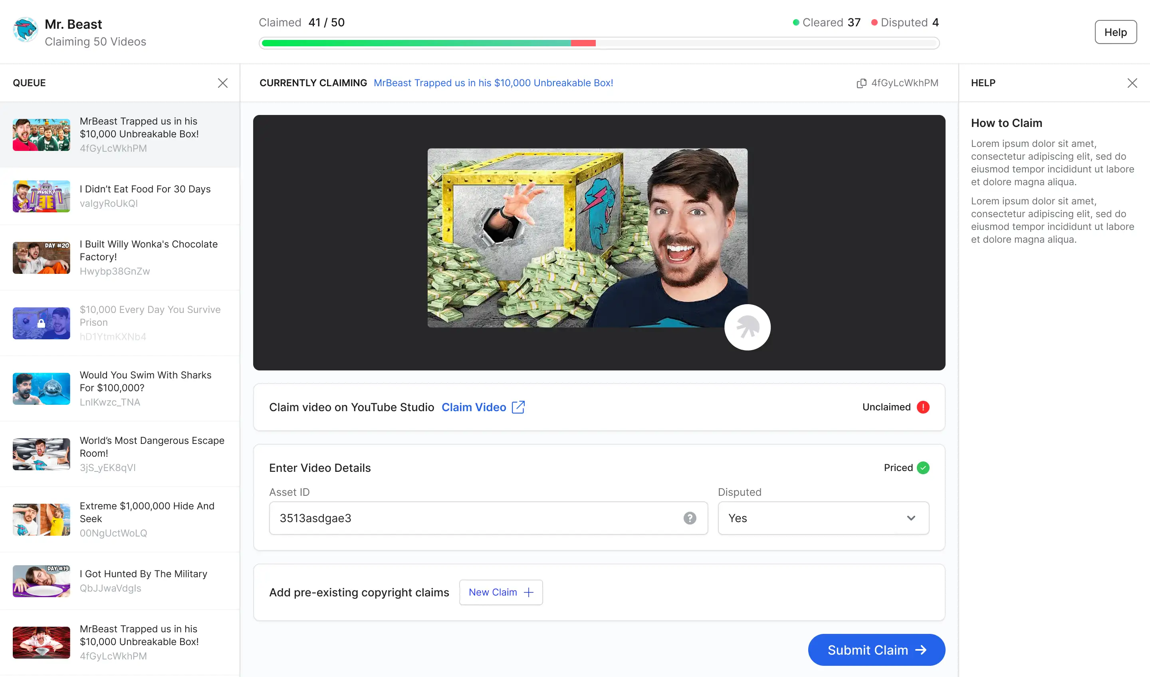Copy video ID 4fGyLcWkhPM icon
1150x677 pixels.
tap(862, 83)
